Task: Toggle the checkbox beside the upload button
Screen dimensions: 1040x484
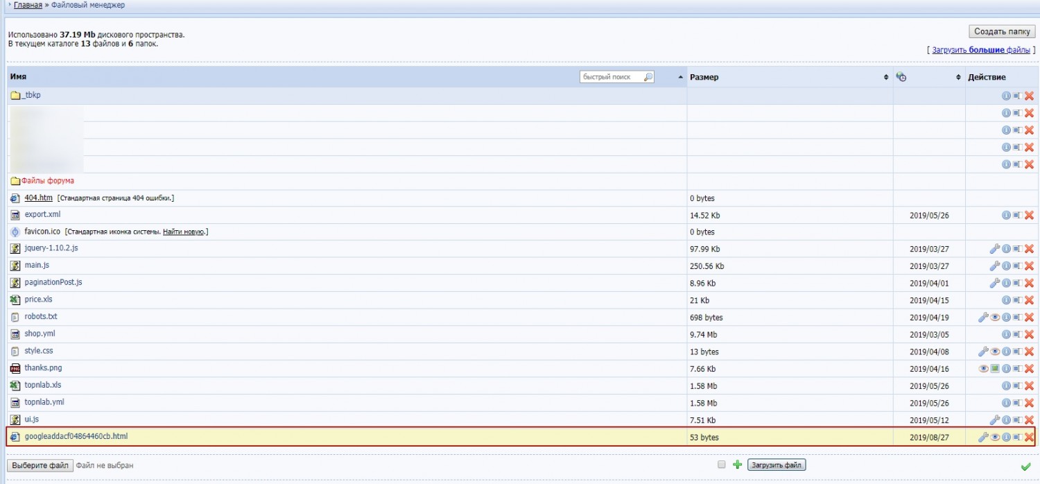Action: (x=722, y=465)
